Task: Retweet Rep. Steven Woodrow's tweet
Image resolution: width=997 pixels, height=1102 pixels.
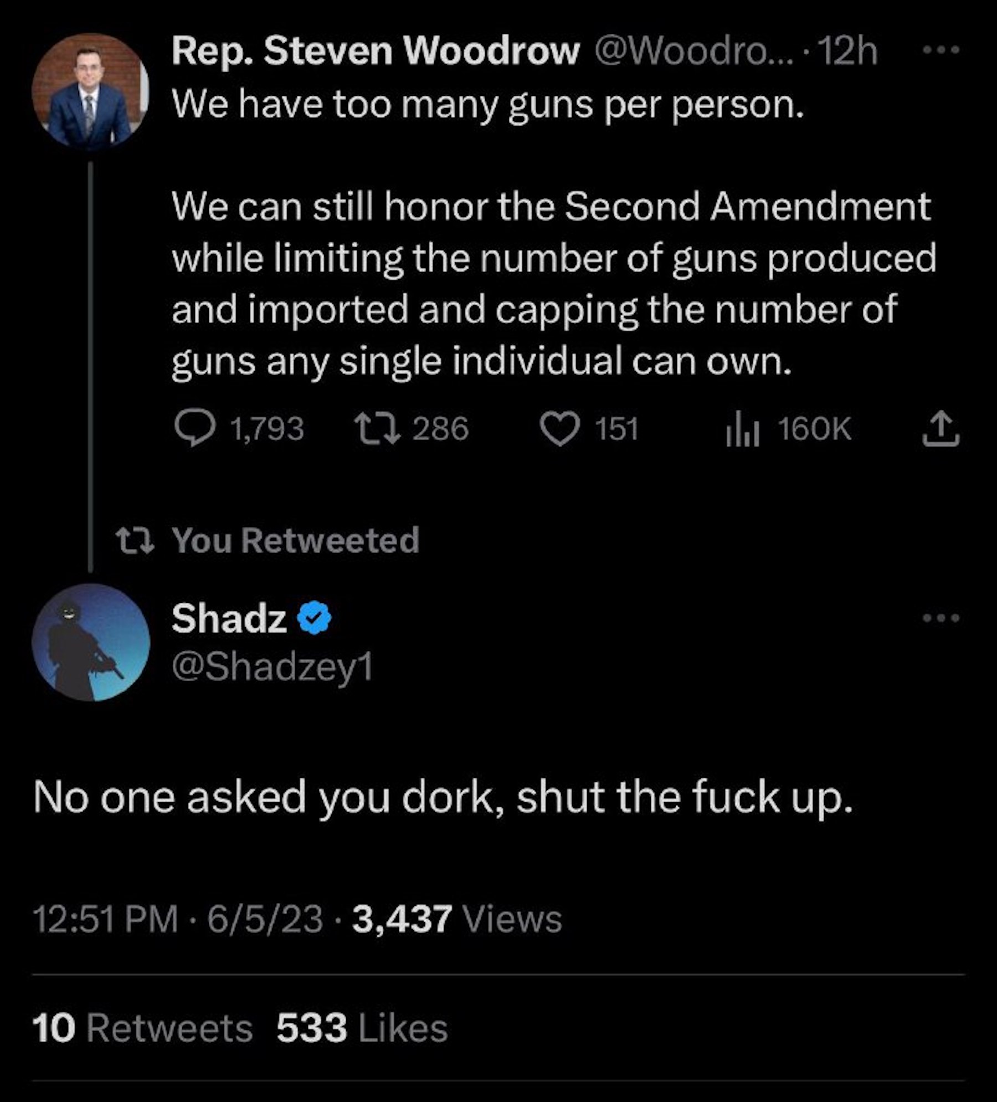Action: [x=377, y=429]
